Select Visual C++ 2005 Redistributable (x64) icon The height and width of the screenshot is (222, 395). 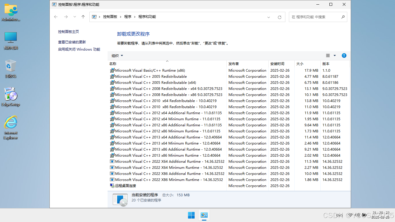[x=112, y=83]
